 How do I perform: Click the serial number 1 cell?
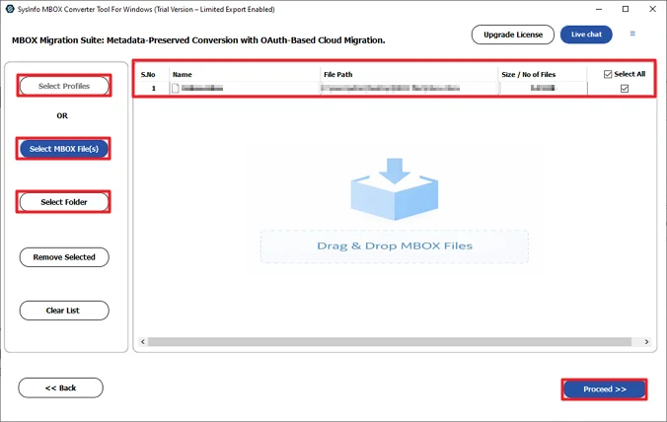click(x=154, y=89)
